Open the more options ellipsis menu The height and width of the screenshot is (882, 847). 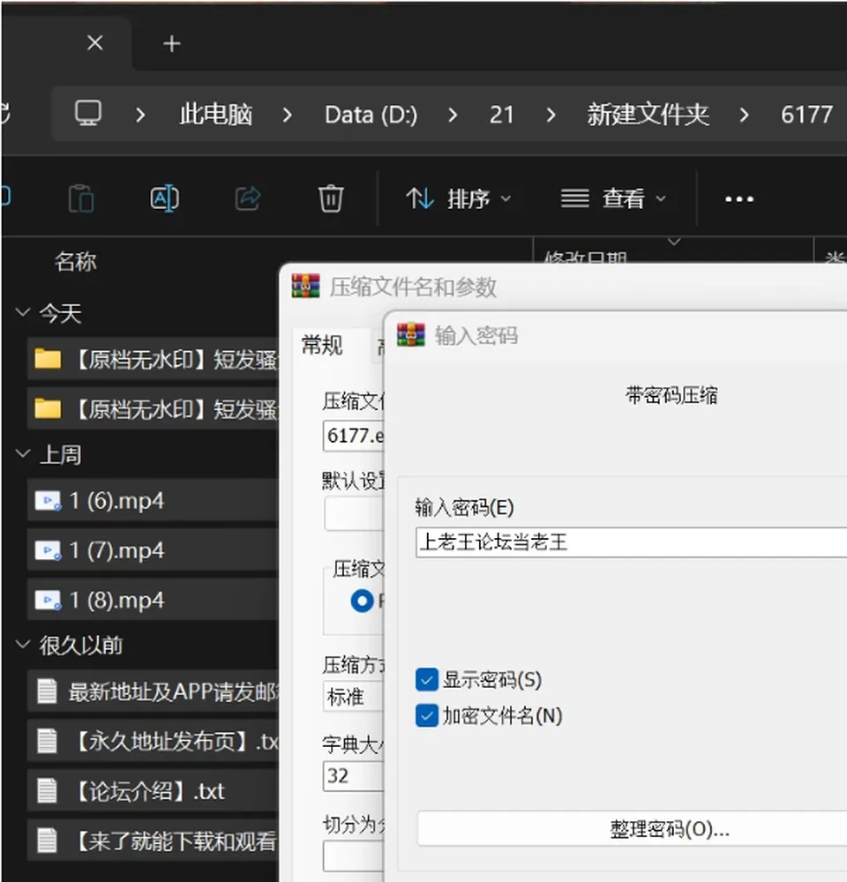coord(739,199)
